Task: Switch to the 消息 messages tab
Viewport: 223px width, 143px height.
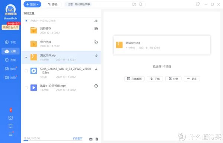Action: (10, 78)
